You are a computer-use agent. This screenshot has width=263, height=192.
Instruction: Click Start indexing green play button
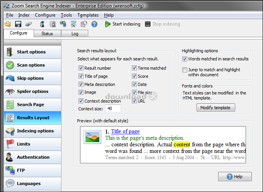123,24
